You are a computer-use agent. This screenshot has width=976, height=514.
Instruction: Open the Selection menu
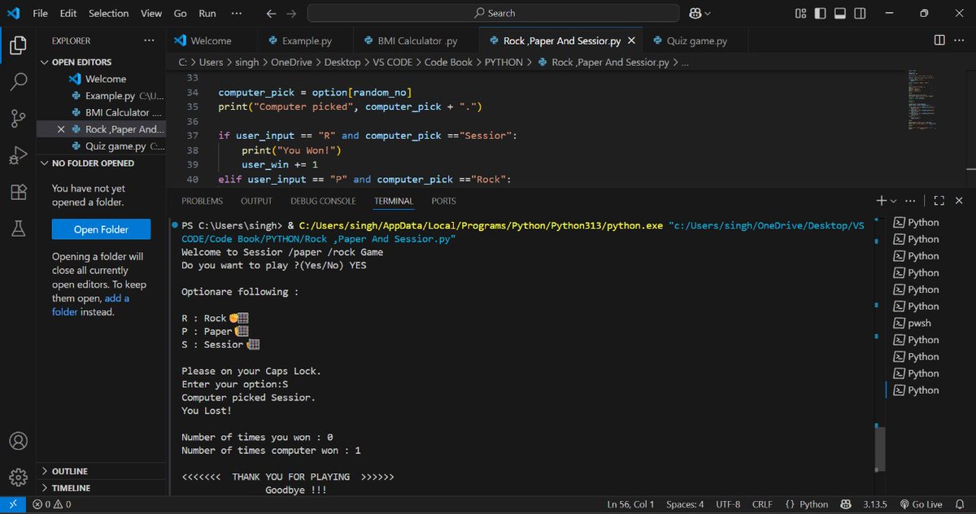tap(108, 13)
